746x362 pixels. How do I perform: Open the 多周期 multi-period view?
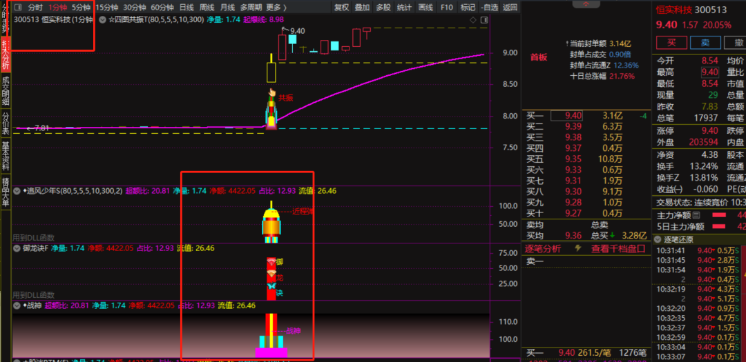click(x=251, y=7)
